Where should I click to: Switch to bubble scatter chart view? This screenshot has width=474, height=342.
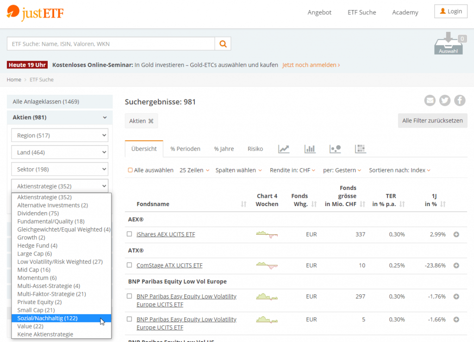point(335,149)
